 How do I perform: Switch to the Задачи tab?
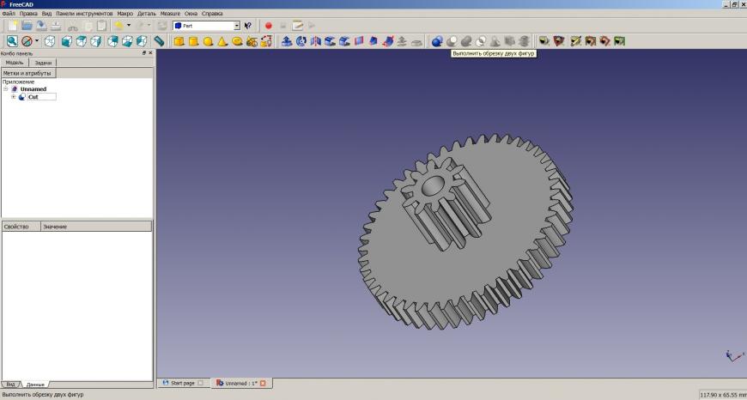click(43, 63)
